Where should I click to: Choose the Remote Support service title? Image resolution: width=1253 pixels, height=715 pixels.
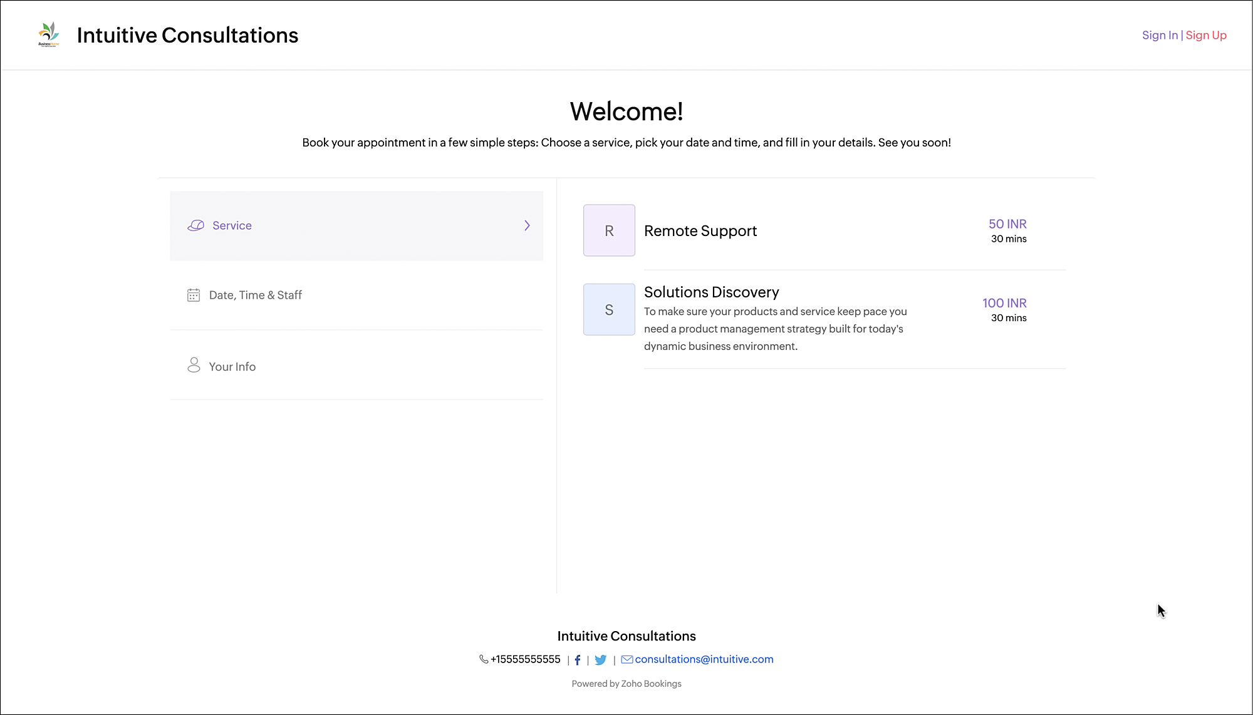[x=700, y=231]
